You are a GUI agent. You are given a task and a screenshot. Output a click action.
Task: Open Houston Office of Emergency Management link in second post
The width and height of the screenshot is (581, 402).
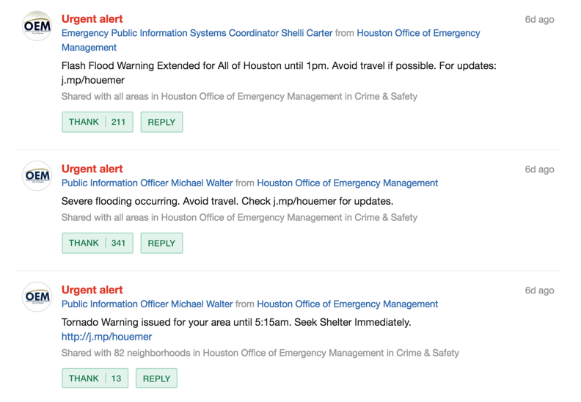pyautogui.click(x=348, y=183)
